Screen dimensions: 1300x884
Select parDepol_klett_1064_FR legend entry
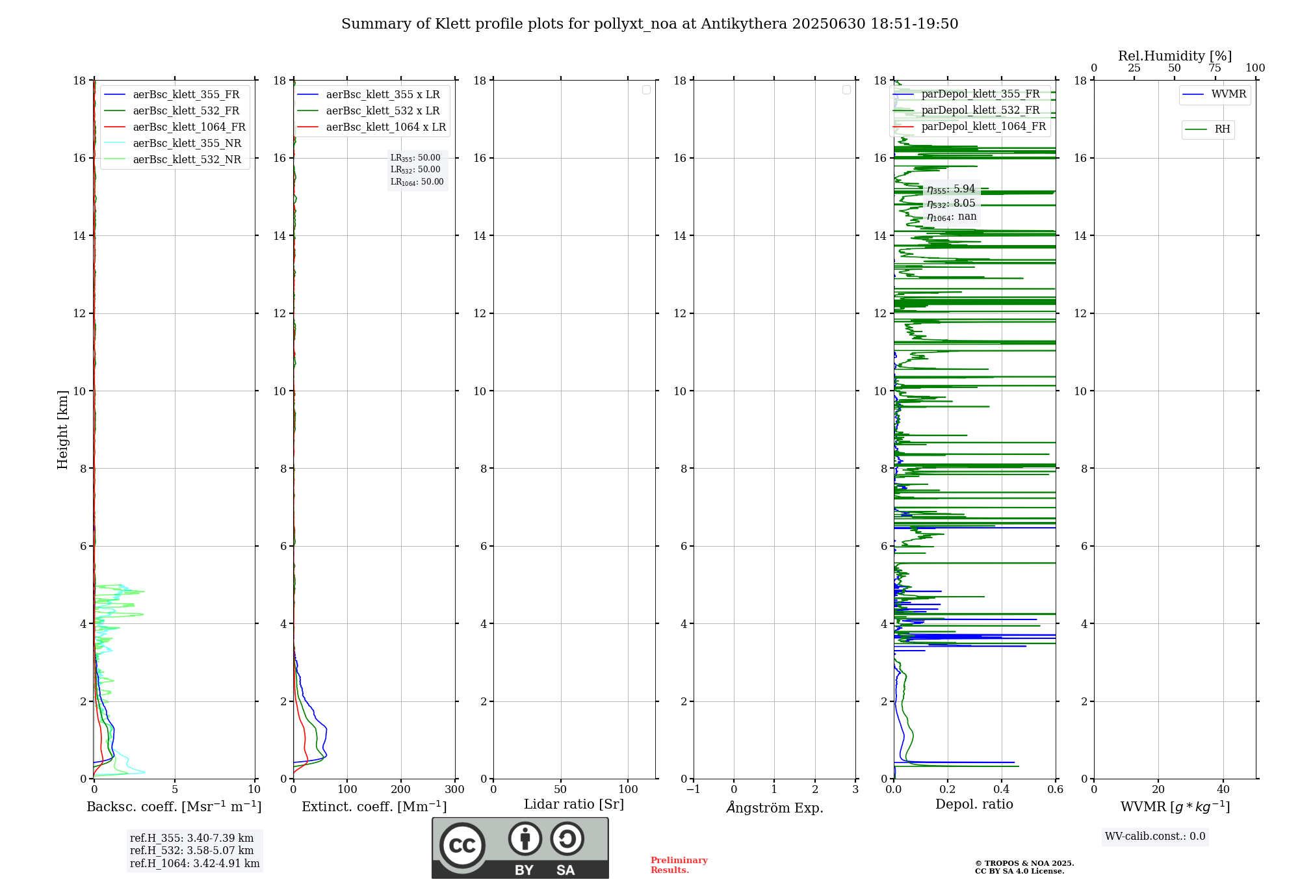970,126
